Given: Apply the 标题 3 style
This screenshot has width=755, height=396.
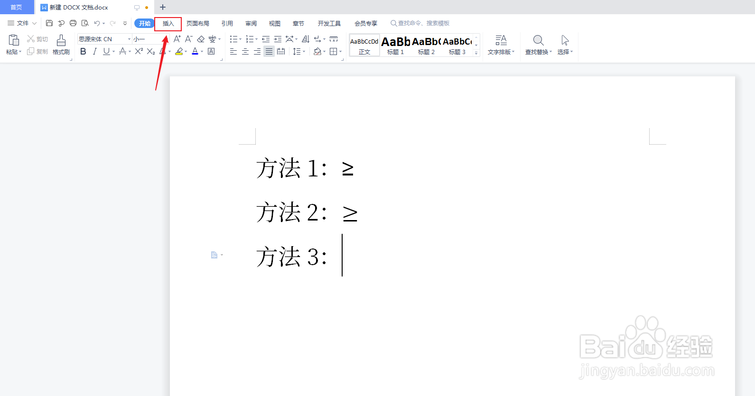Looking at the screenshot, I should coord(457,45).
